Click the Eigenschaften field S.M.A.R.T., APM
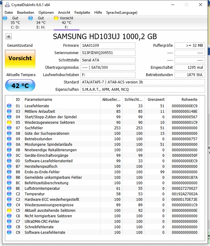 (x=143, y=90)
